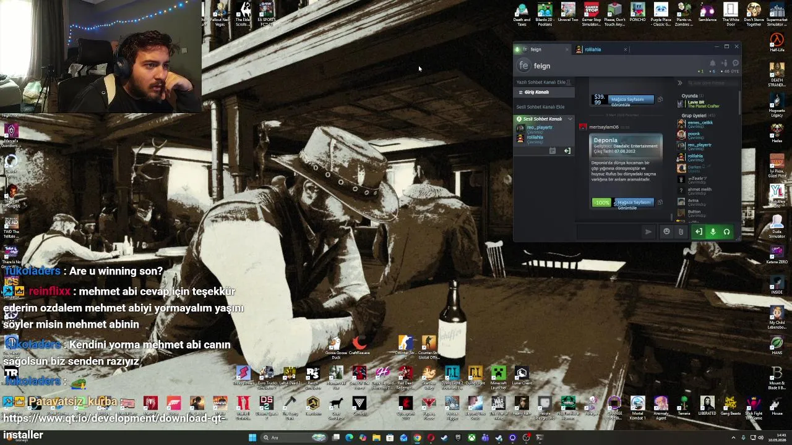Toggle headphone audio in Steam chat

(726, 232)
